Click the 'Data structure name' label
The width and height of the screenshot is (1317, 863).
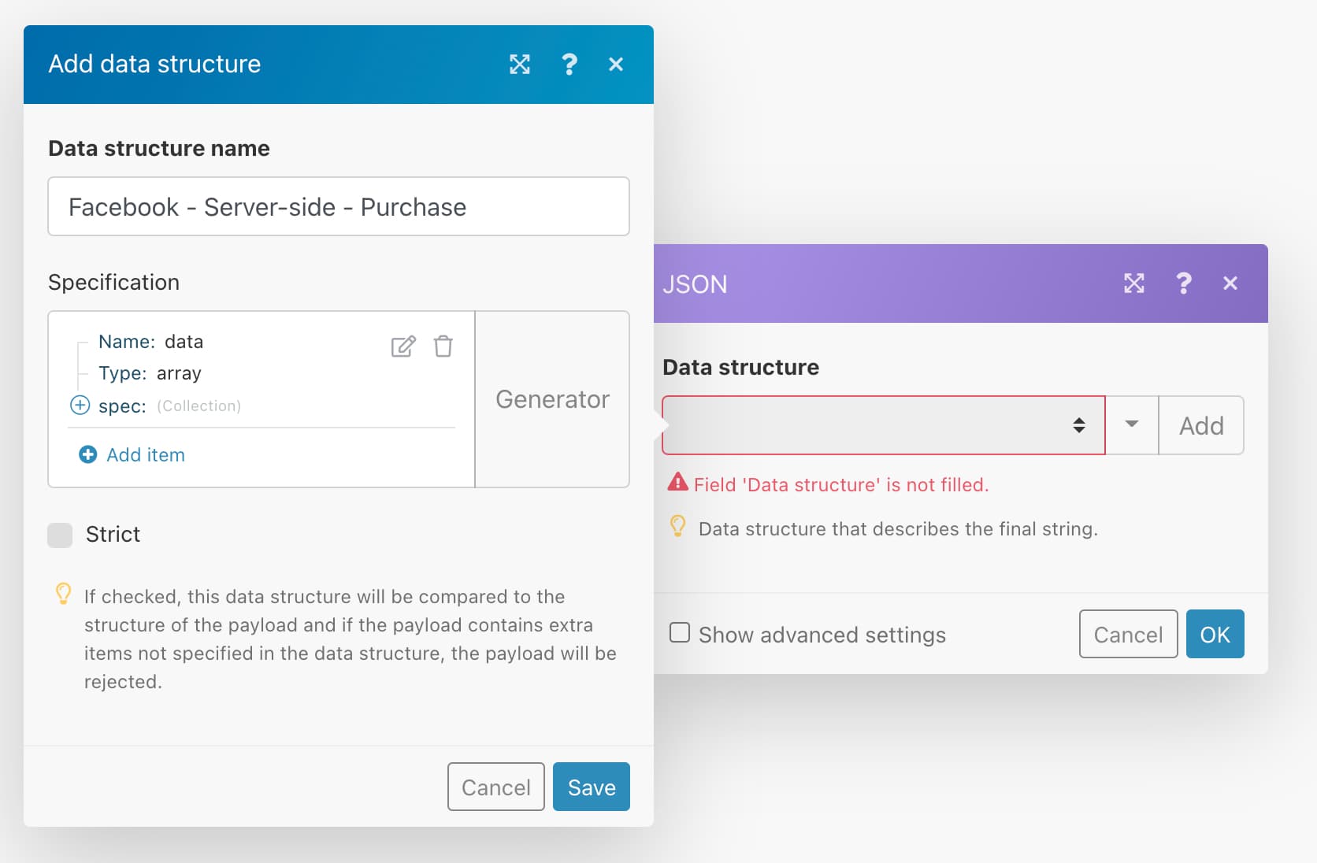159,148
